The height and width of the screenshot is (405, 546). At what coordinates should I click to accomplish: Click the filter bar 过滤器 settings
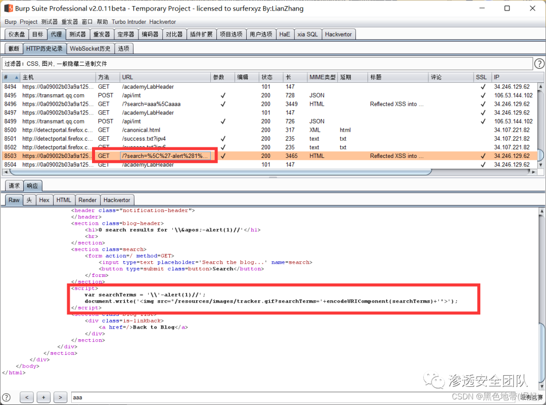267,63
